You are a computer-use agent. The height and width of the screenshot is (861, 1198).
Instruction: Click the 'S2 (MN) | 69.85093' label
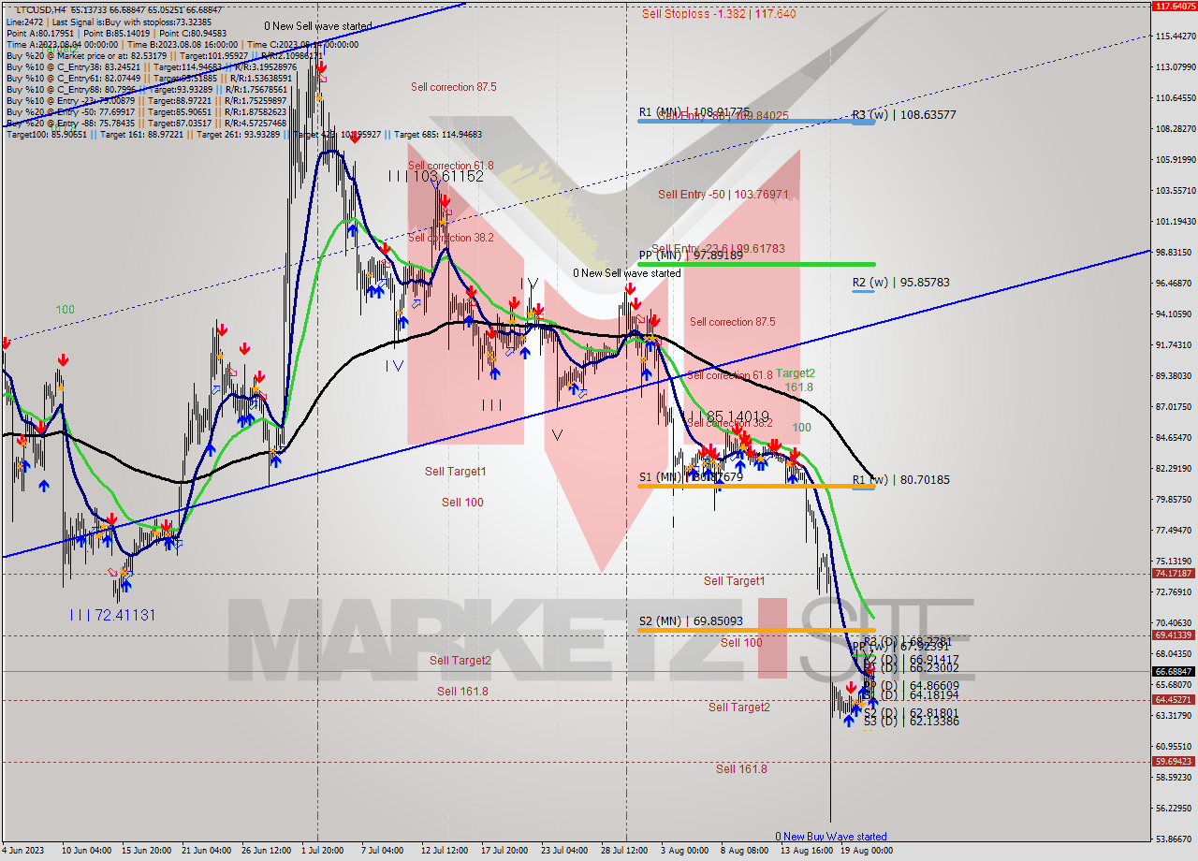coord(691,620)
